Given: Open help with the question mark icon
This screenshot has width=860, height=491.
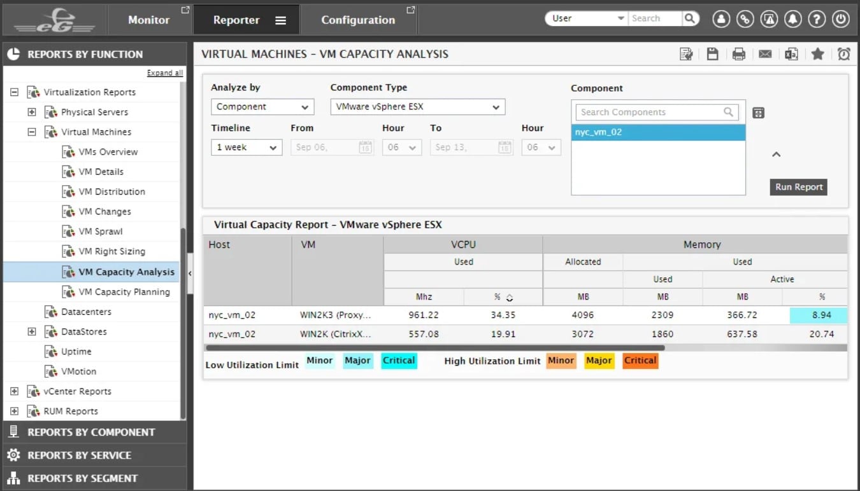Looking at the screenshot, I should pyautogui.click(x=817, y=19).
